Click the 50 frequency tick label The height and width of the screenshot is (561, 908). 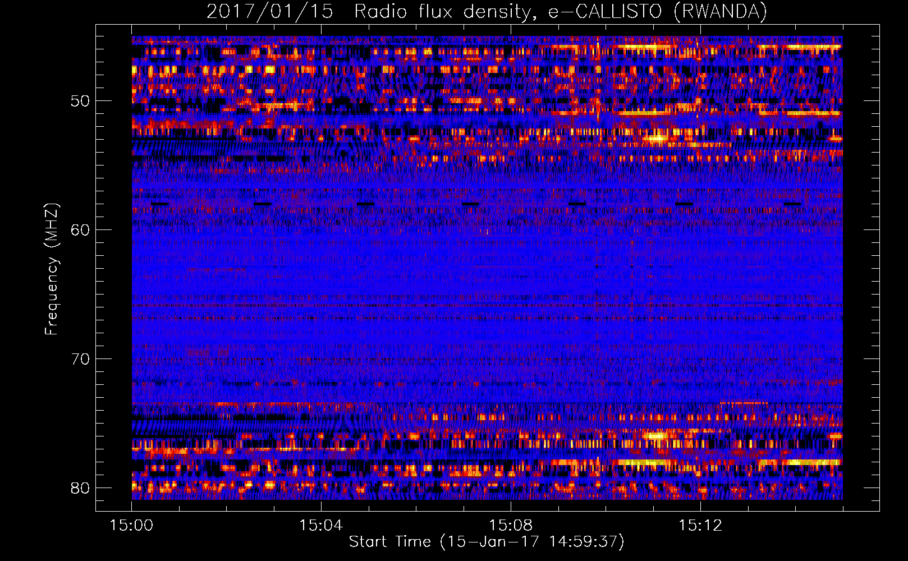[x=80, y=101]
